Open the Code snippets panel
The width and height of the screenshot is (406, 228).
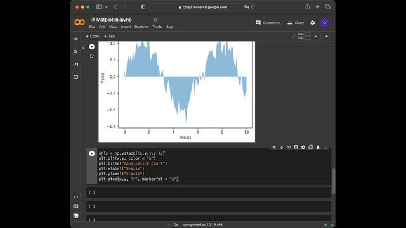coord(75,197)
